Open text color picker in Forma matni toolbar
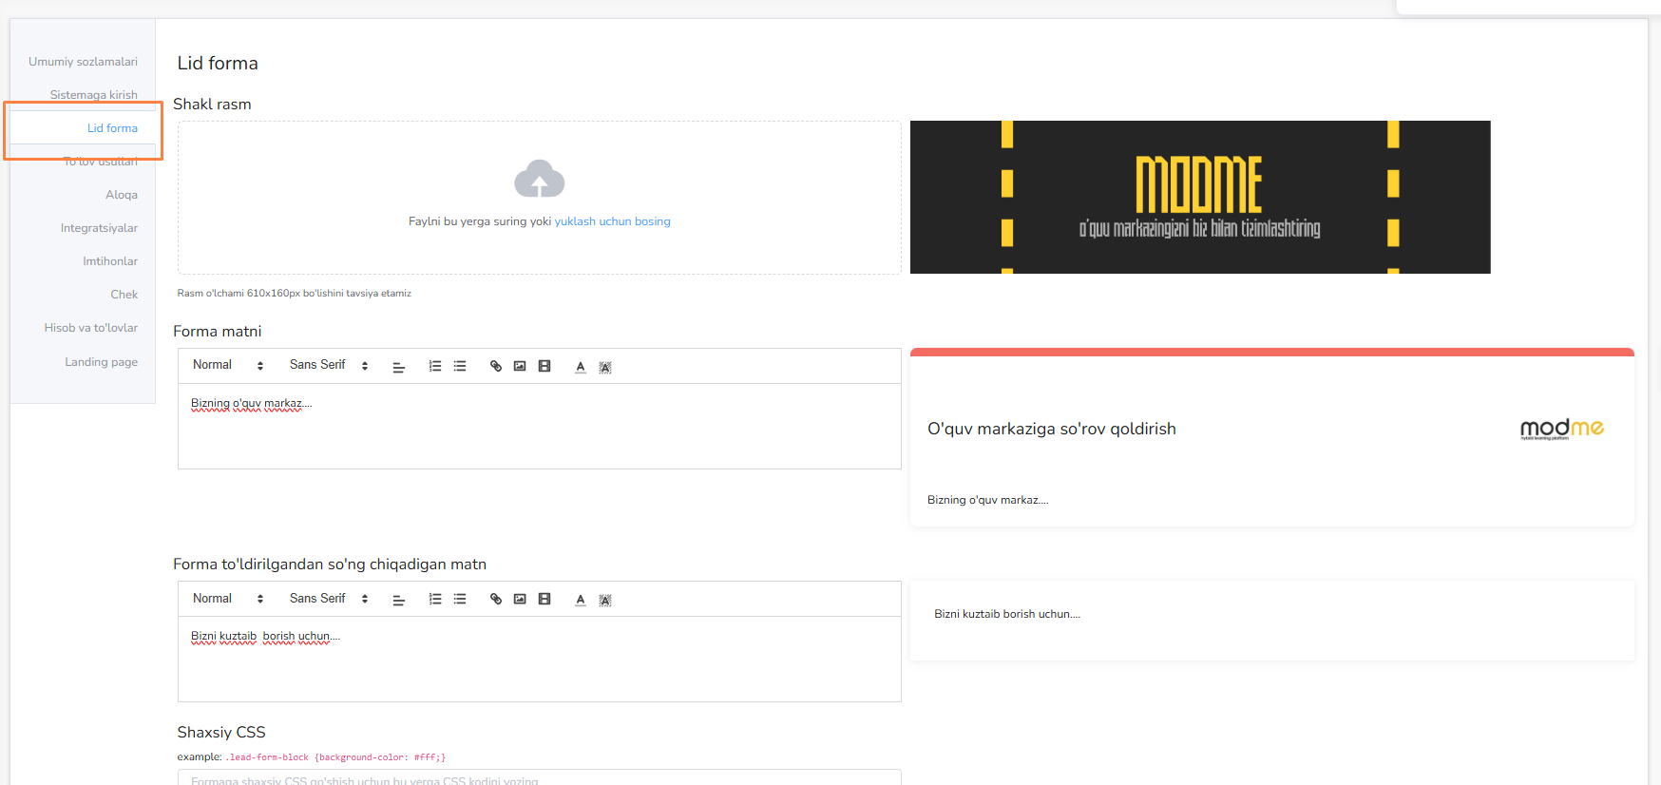The image size is (1661, 785). (x=581, y=367)
